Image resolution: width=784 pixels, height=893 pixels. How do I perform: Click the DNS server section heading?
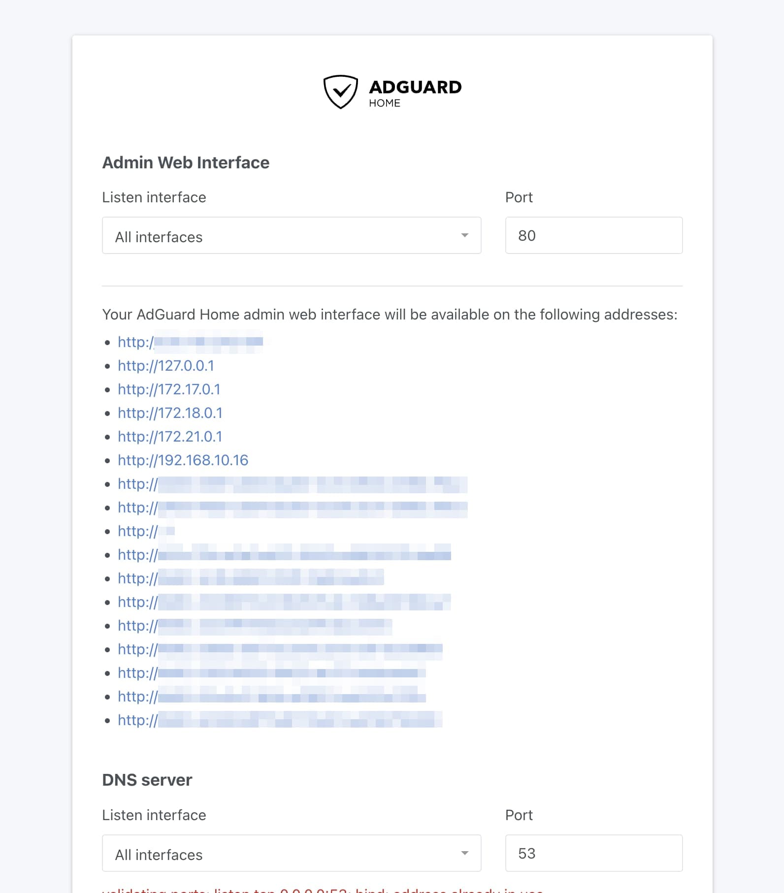coord(146,780)
